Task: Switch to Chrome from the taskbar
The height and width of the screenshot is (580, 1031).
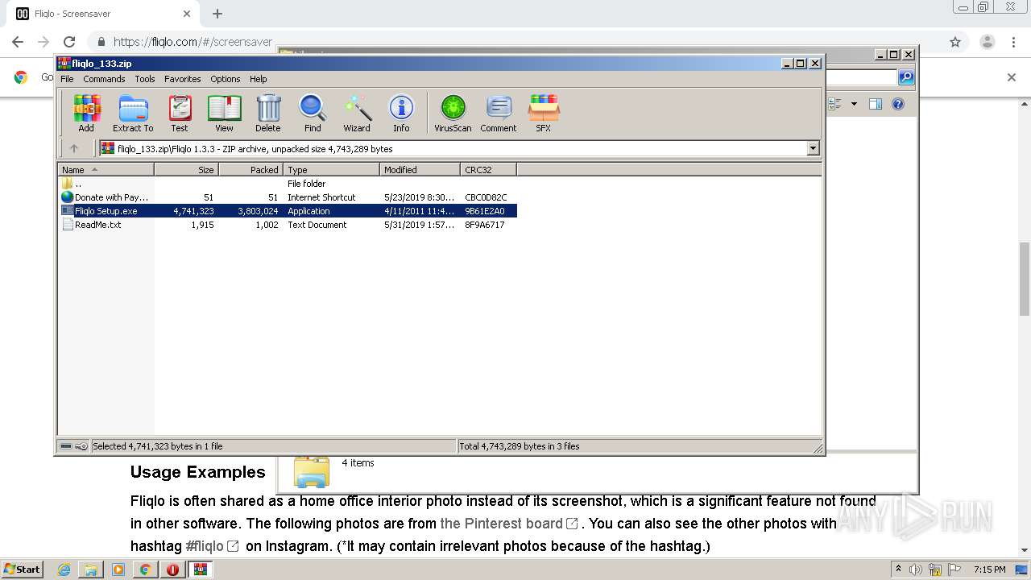Action: click(145, 570)
